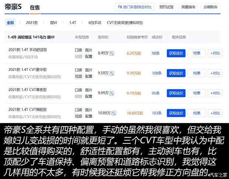Viewport: 229px width, 179px height.
Task: Add CVT旗舰型 to comparison with +对比
Action: point(215,113)
